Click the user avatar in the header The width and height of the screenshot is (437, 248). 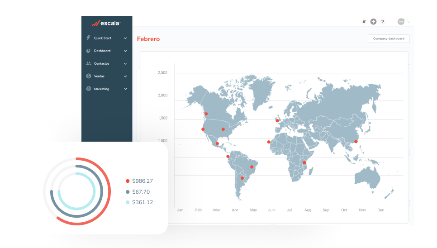401,21
